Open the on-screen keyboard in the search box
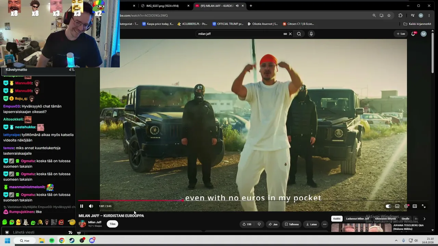438x246 pixels. [285, 34]
